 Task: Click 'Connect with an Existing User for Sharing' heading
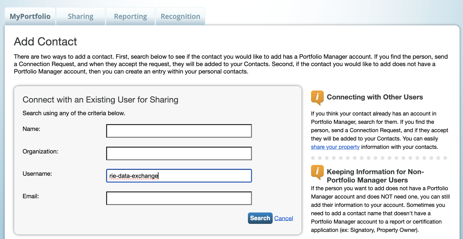coord(101,100)
